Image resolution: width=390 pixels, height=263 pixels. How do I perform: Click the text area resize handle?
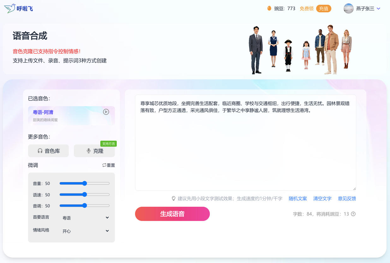pyautogui.click(x=354, y=188)
